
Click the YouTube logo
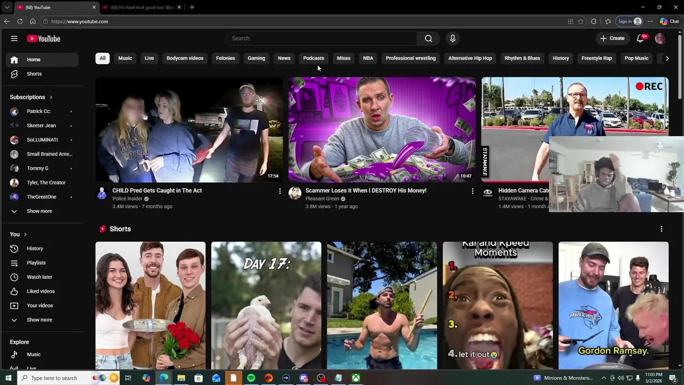44,38
